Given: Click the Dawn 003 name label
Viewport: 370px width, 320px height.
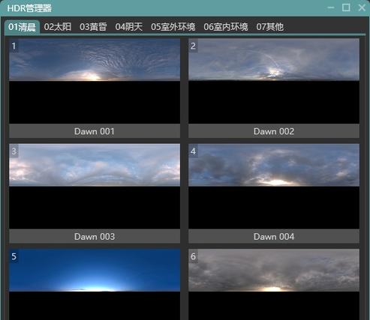Looking at the screenshot, I should point(95,237).
